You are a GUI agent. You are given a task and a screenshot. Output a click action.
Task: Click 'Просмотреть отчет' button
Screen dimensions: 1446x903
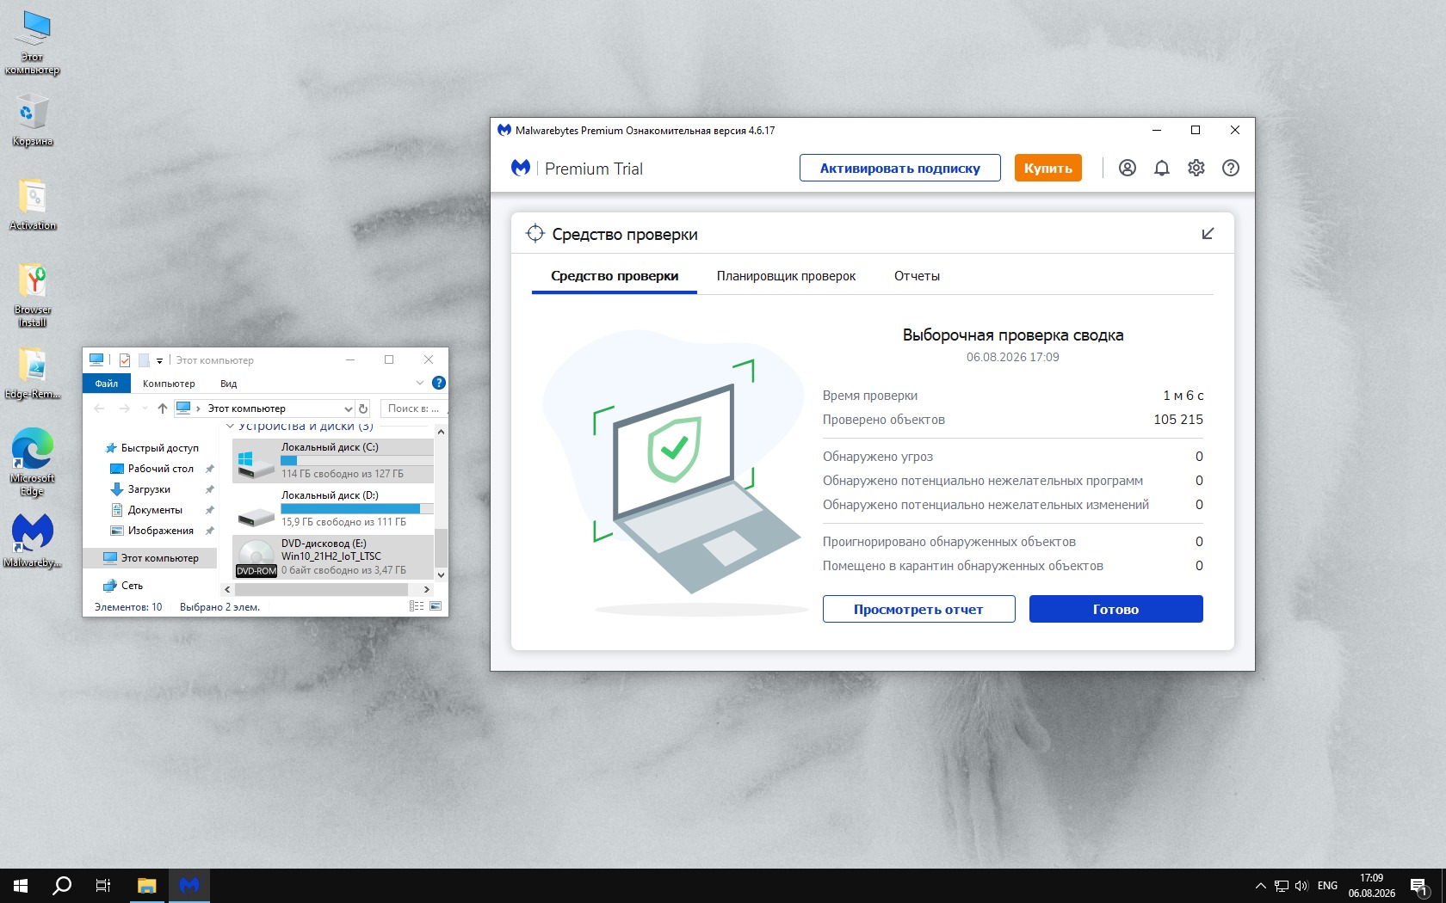(x=918, y=609)
